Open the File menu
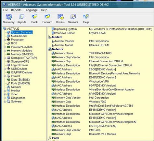This screenshot has height=141, width=154. click(x=6, y=10)
